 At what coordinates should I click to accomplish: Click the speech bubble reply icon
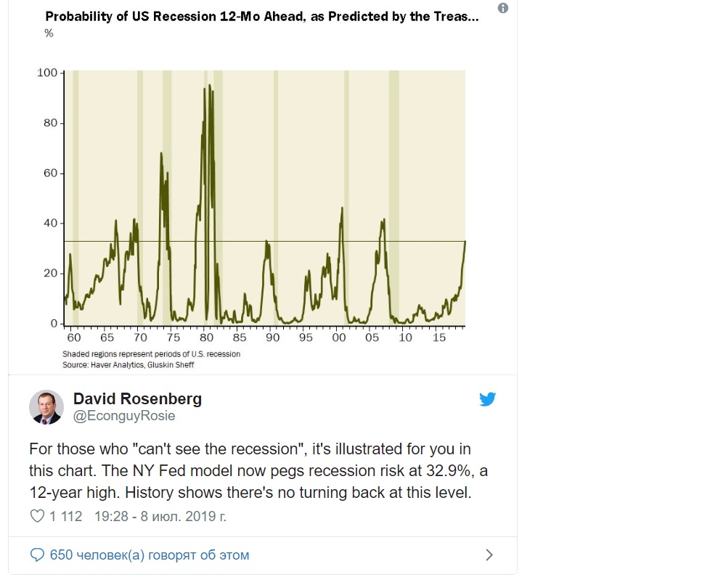37,555
